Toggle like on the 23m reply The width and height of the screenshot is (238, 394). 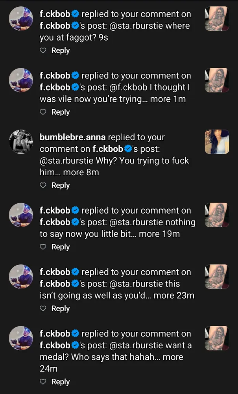[x=43, y=309]
